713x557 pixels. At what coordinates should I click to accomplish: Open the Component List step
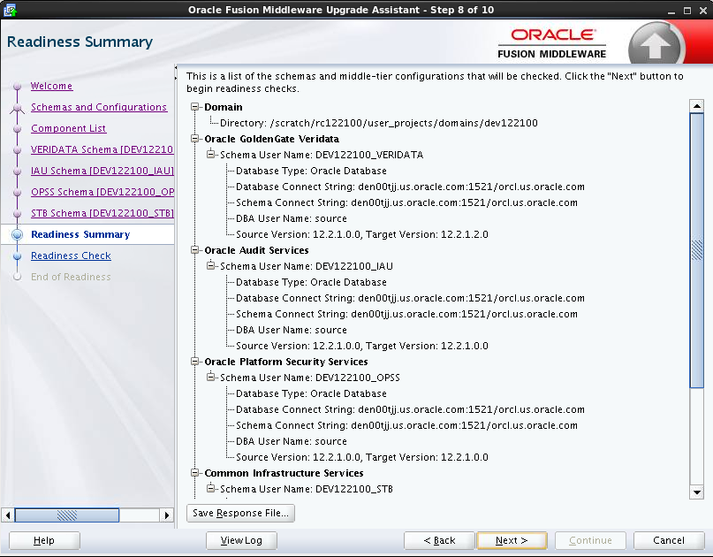click(x=69, y=128)
